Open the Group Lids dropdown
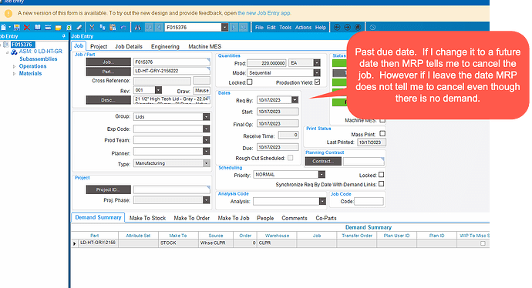This screenshot has width=532, height=288. pos(207,117)
